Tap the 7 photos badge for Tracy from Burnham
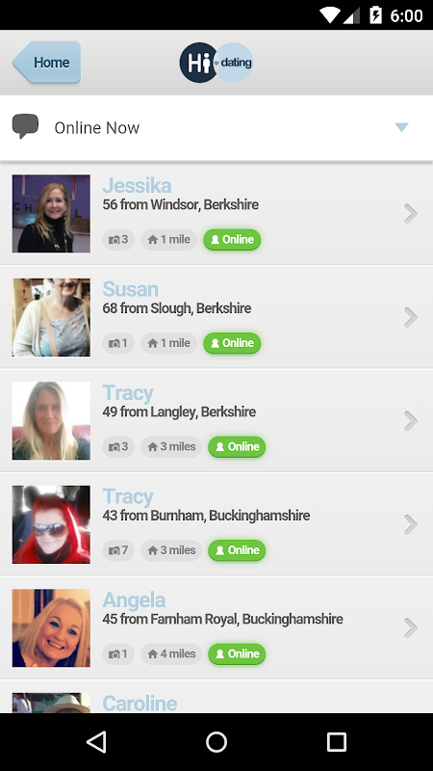The image size is (433, 771). coord(118,550)
